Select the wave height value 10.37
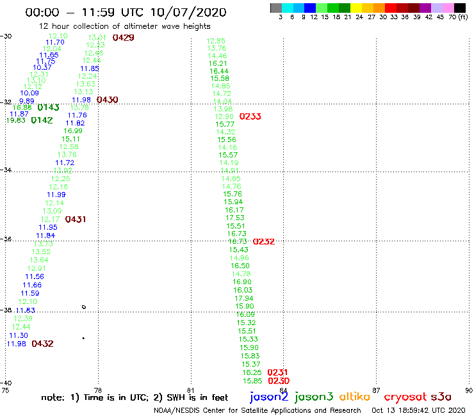The height and width of the screenshot is (416, 474). 42,67
